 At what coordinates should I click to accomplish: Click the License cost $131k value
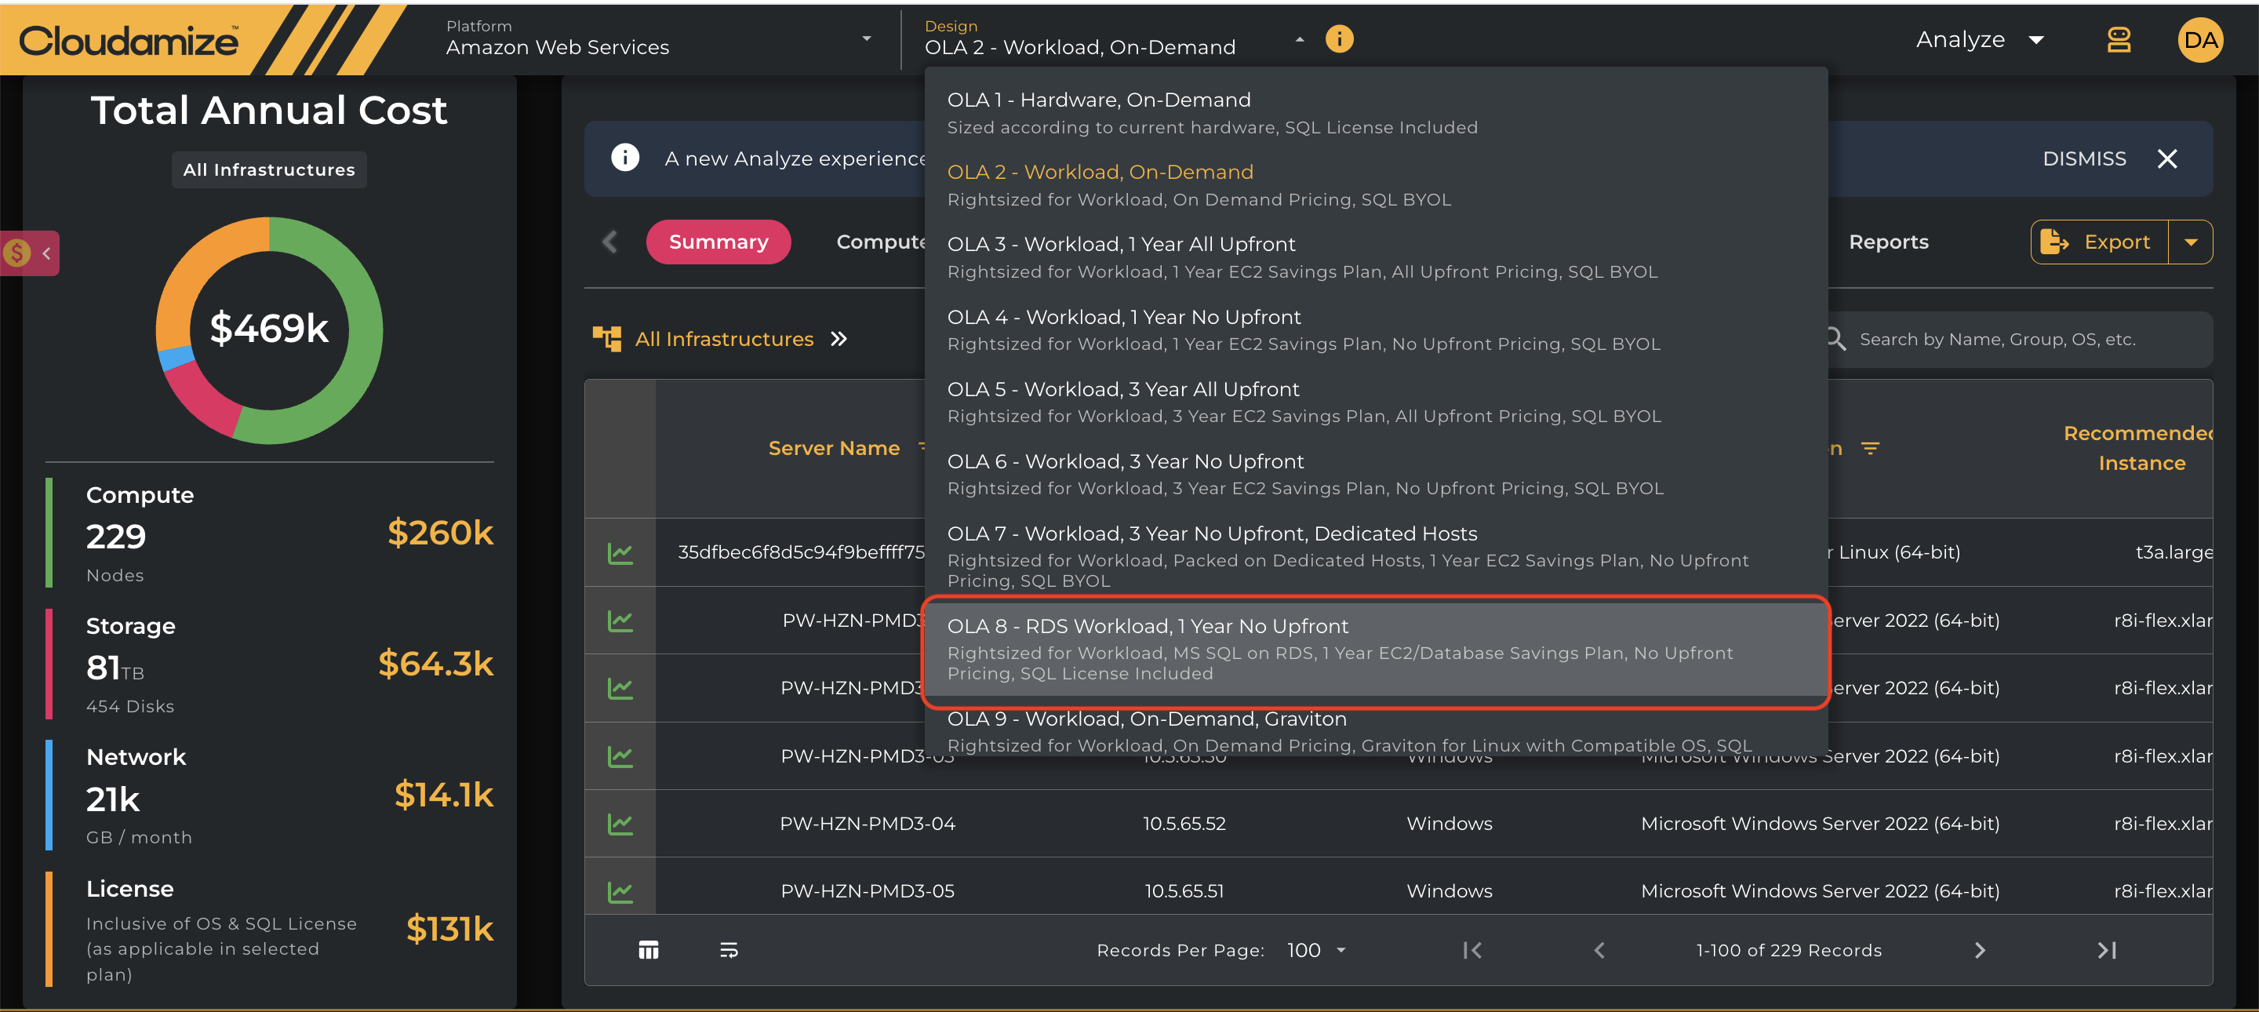(x=450, y=929)
